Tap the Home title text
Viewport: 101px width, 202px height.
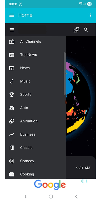point(26,15)
